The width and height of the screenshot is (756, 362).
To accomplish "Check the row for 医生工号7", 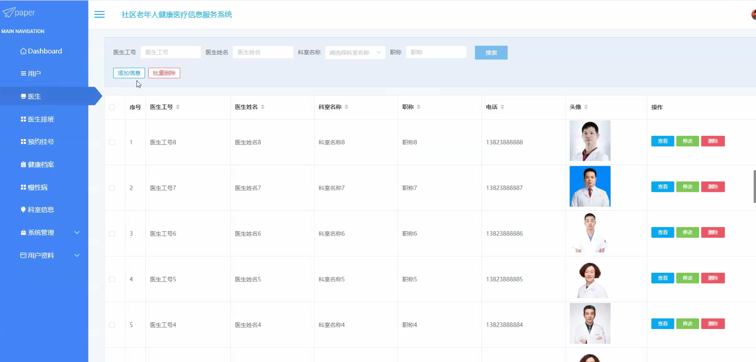I will click(112, 188).
